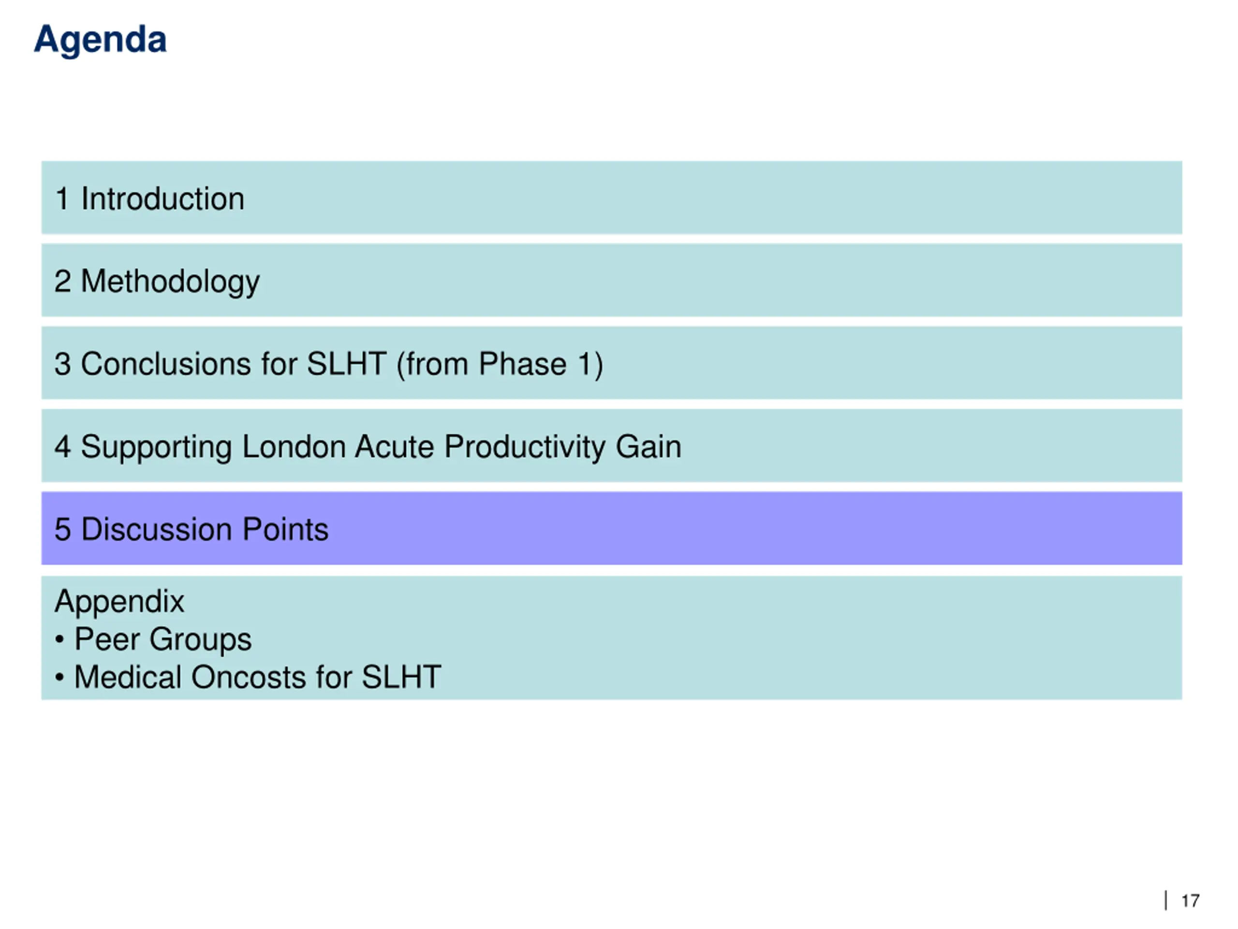Select Conclusions for SLHT agenda item
Screen dimensions: 1238x929
(x=612, y=363)
